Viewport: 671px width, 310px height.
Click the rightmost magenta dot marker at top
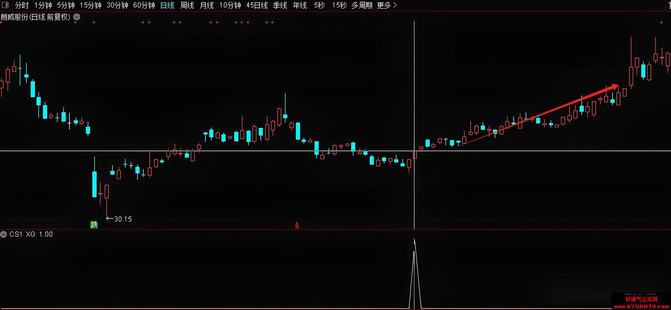[661, 22]
